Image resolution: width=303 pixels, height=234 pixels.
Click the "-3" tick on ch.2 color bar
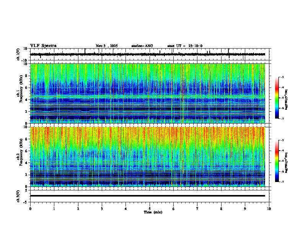(x=282, y=140)
